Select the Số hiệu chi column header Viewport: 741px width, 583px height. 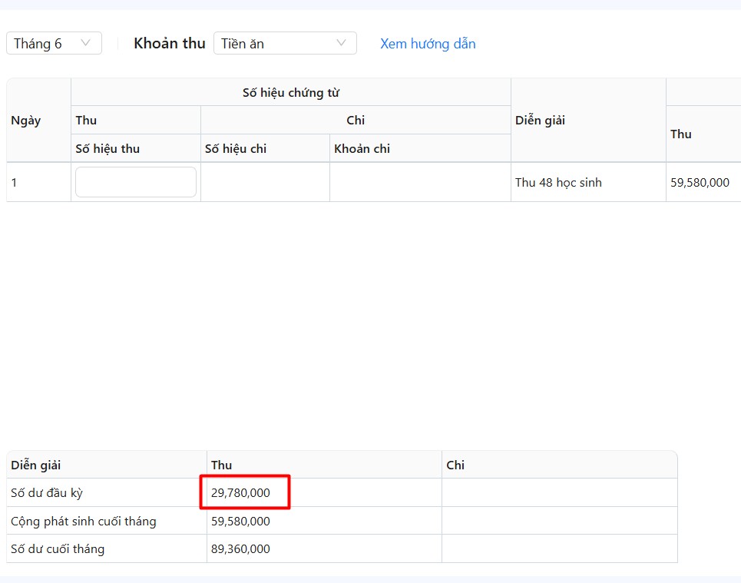236,149
